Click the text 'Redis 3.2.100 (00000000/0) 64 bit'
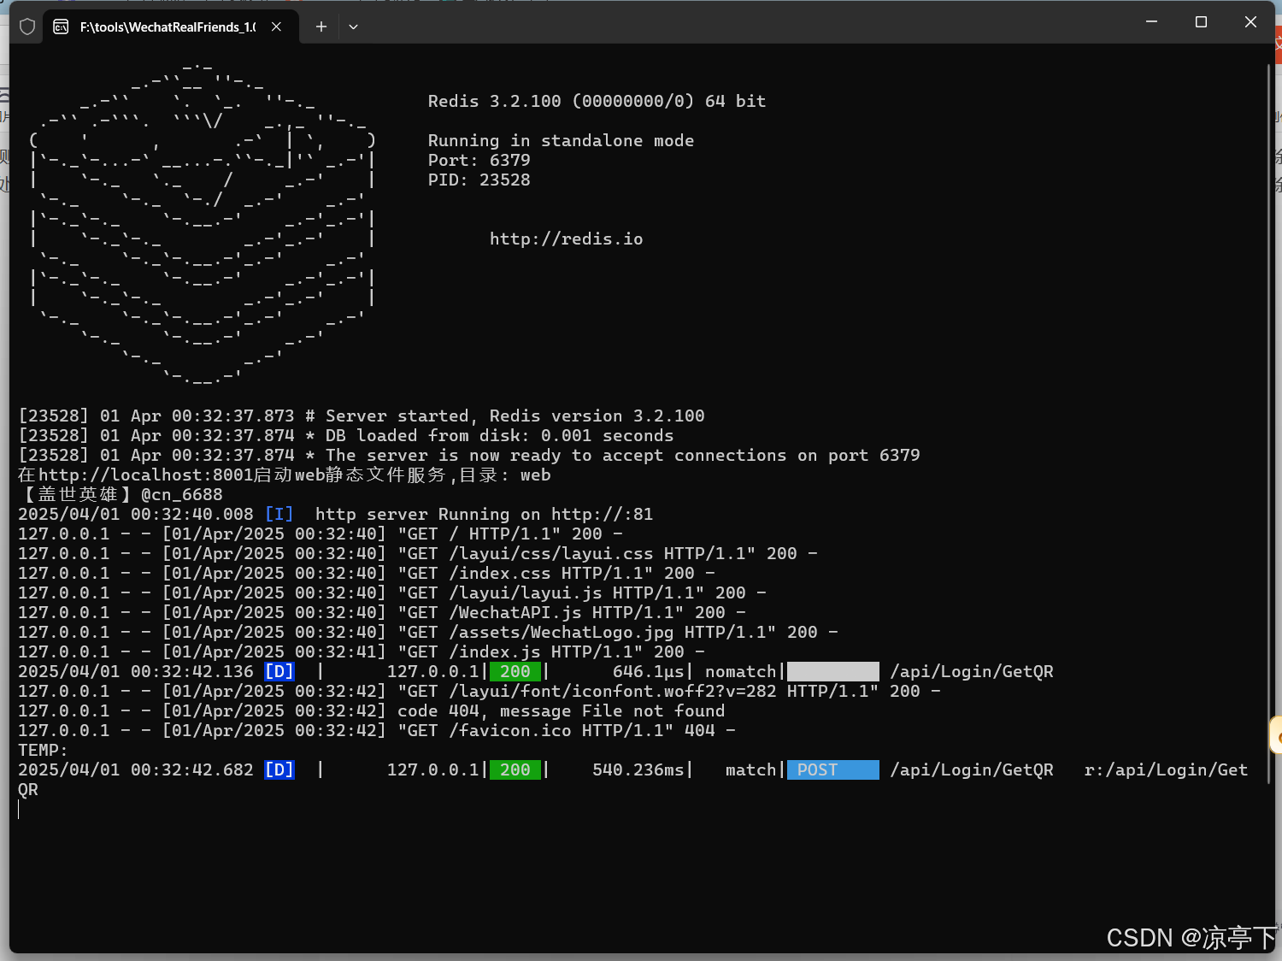Screen dimensions: 1282x961 pyautogui.click(x=597, y=101)
